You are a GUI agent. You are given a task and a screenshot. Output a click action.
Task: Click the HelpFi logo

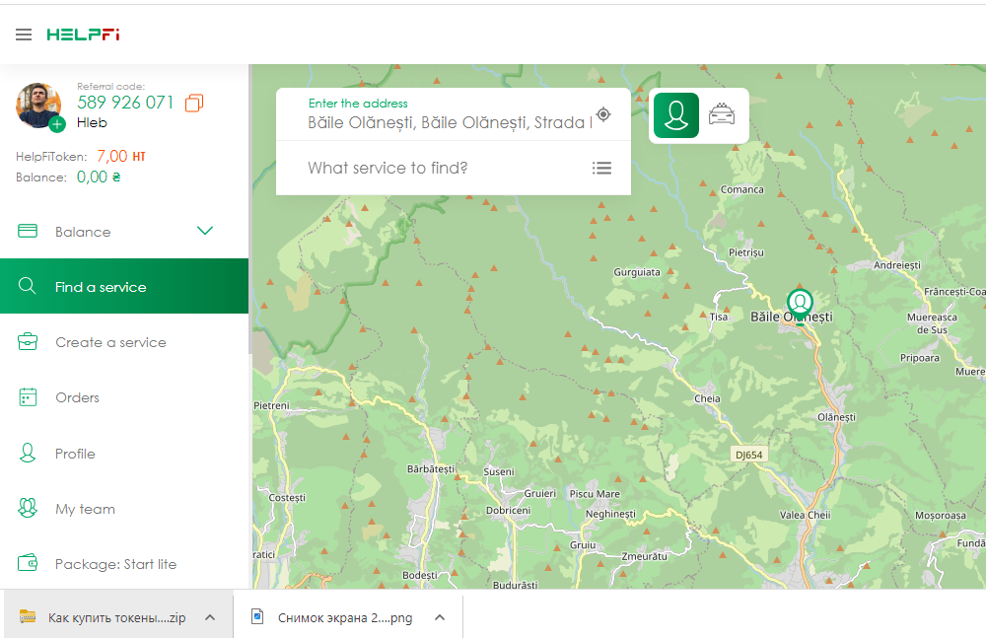83,35
